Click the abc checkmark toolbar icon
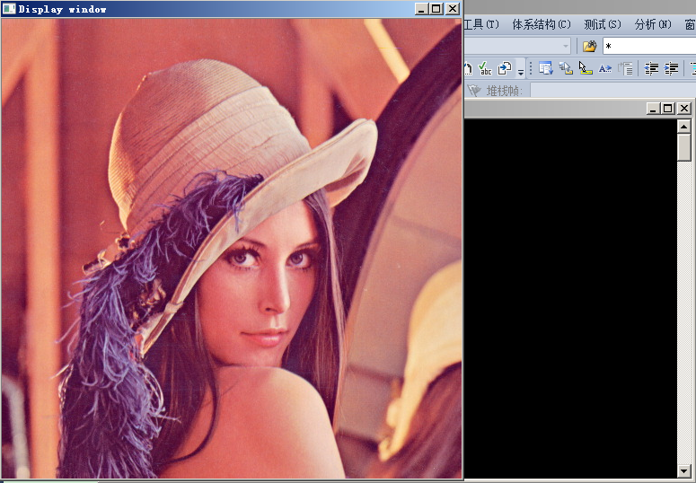This screenshot has height=483, width=696. tap(485, 68)
